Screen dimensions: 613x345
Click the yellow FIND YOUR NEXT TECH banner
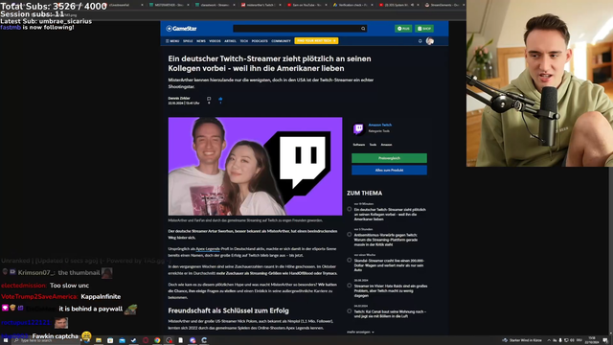click(x=316, y=40)
